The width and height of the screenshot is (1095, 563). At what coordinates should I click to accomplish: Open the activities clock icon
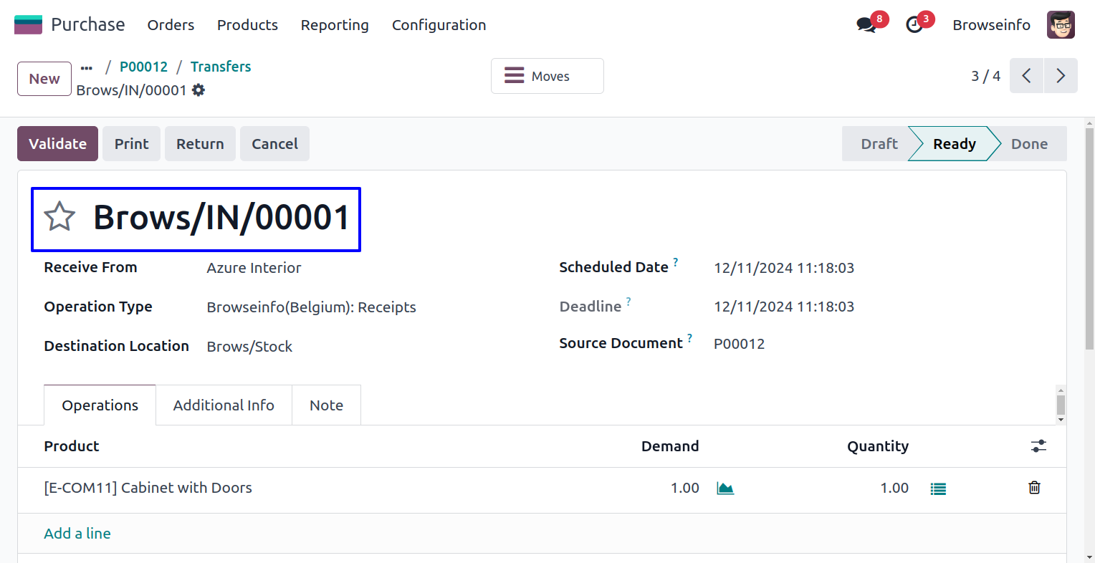914,25
